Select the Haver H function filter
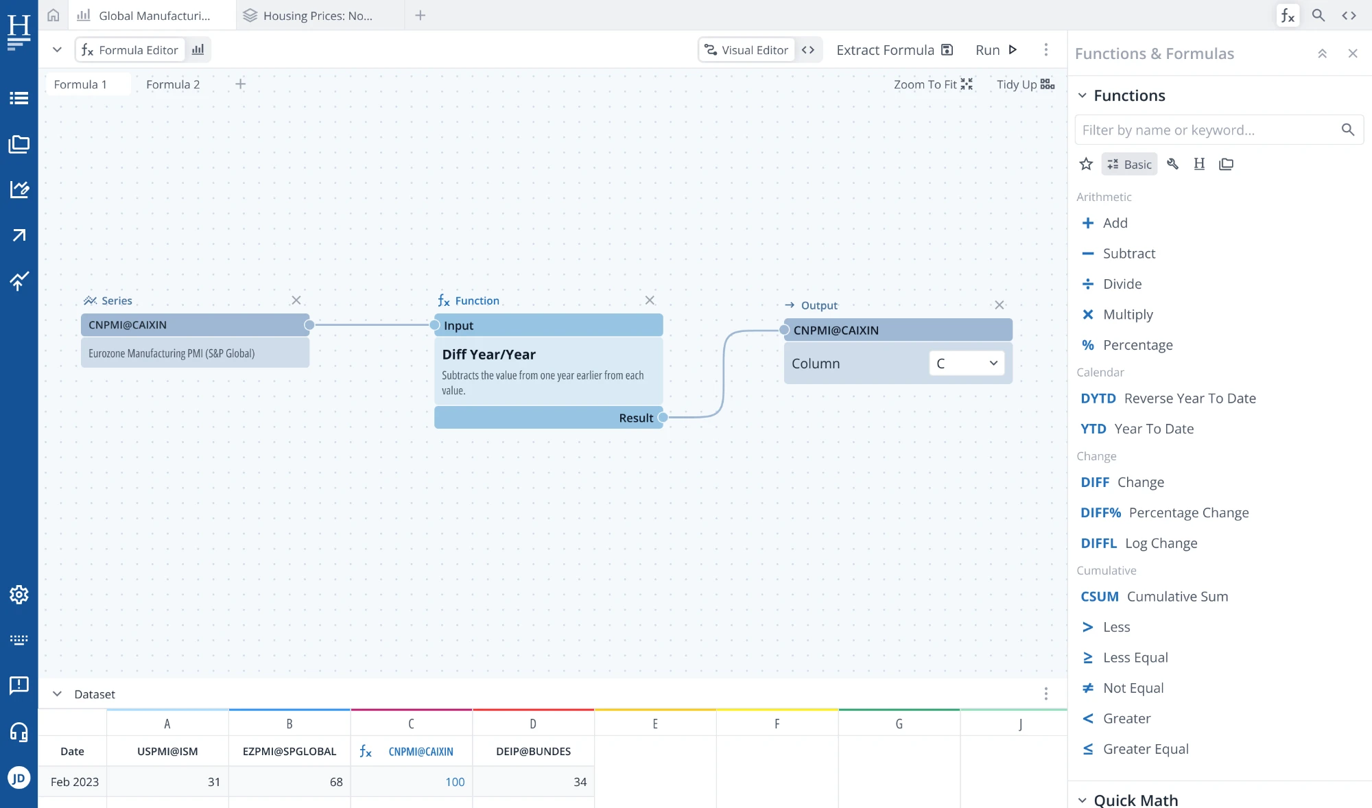The height and width of the screenshot is (808, 1372). (1199, 164)
